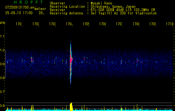Screen dimensions: 175x111
Task: Click time axis label 1704
Action: click(x=69, y=24)
